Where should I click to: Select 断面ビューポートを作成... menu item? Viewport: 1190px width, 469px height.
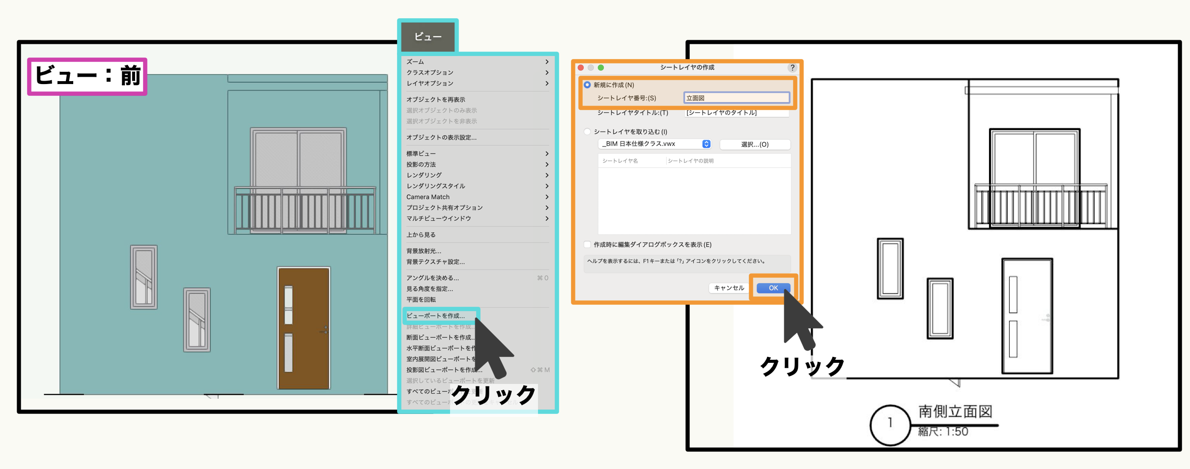click(440, 337)
